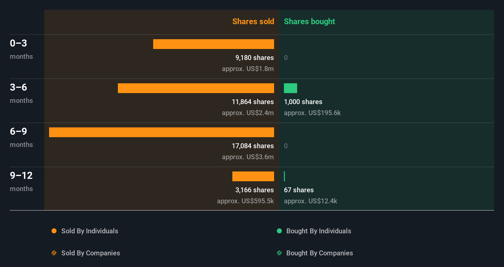Click the 3–6 months row label
The width and height of the screenshot is (504, 267).
21,93
